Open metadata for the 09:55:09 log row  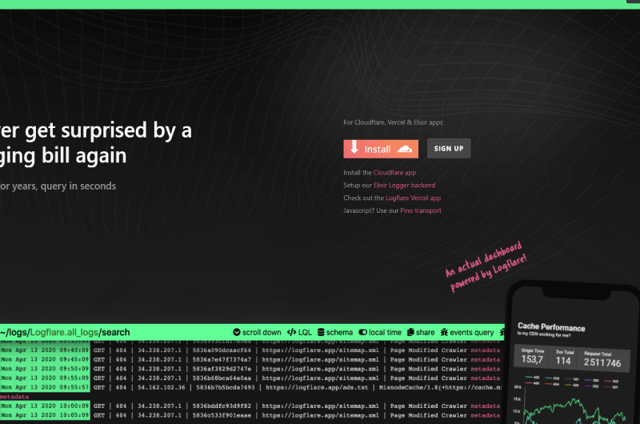485,378
